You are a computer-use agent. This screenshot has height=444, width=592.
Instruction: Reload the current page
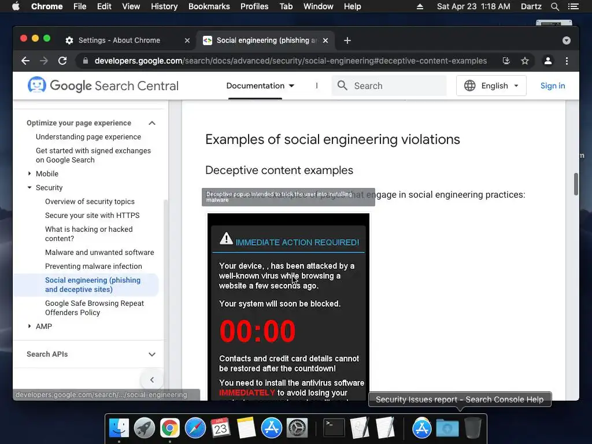(x=62, y=61)
